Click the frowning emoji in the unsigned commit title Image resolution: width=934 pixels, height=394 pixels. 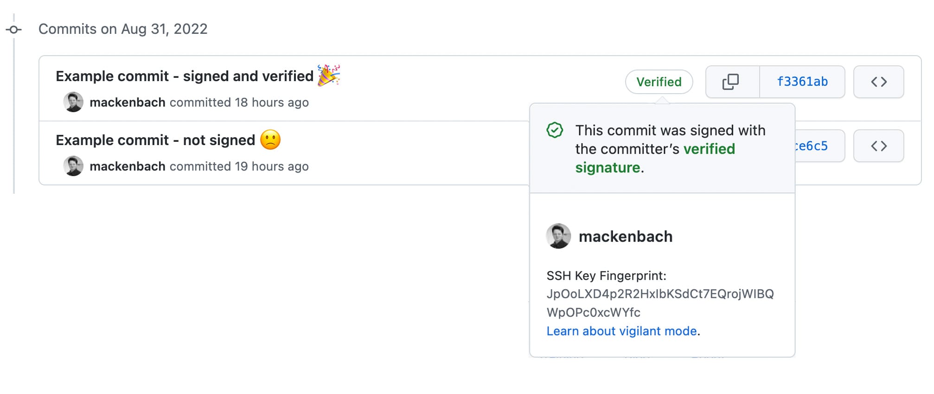[270, 140]
